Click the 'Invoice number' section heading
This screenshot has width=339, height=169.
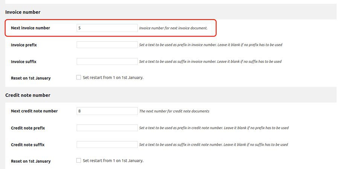[x=23, y=12]
